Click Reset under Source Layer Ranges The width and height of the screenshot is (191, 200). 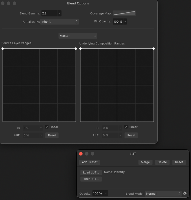pyautogui.click(x=52, y=135)
